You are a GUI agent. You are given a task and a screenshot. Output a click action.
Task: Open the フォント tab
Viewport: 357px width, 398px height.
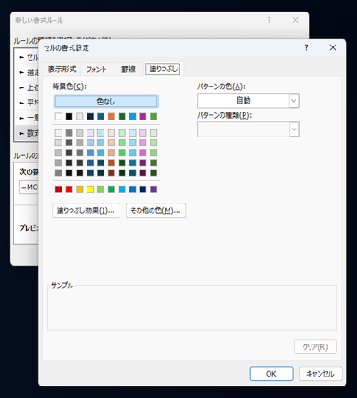pos(96,70)
